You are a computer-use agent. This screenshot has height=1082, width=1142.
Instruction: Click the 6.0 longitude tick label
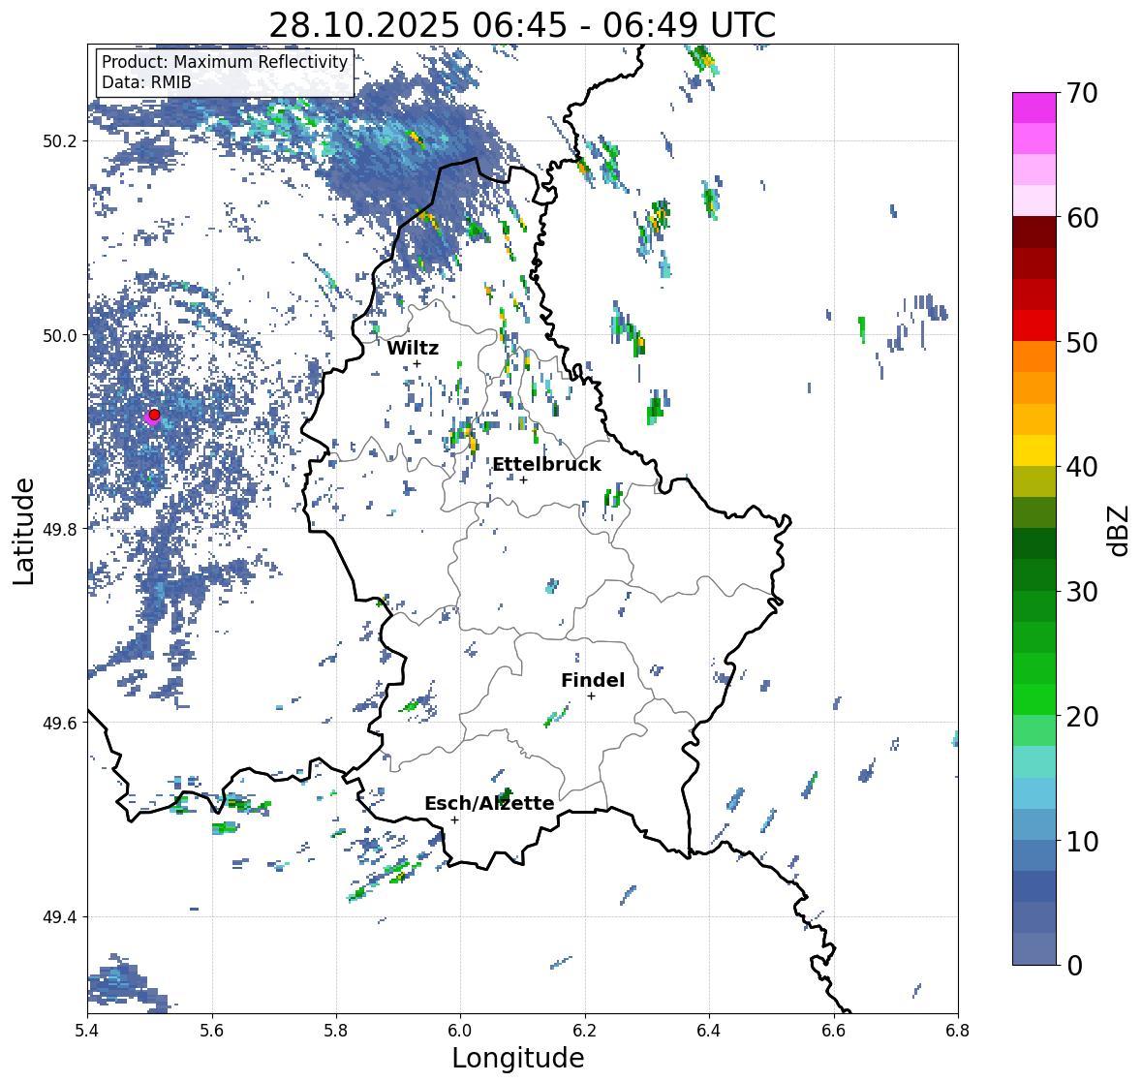pos(460,1031)
